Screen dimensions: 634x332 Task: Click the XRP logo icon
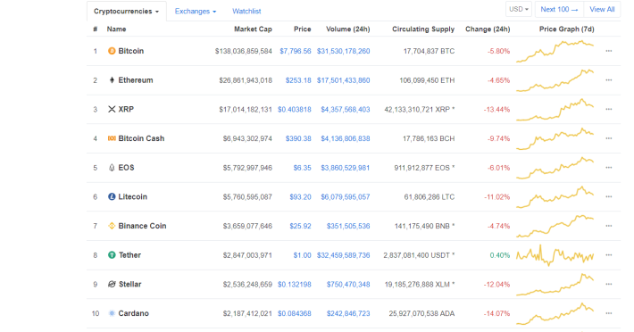click(112, 109)
